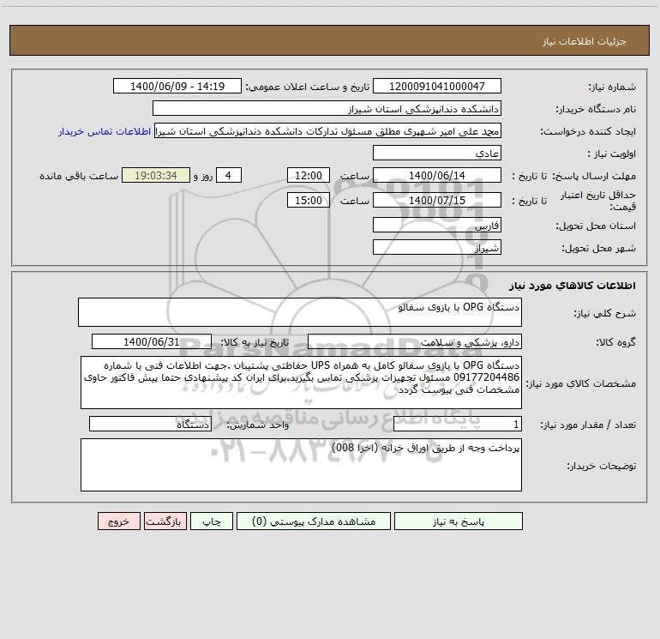Click delivery province field فارس
Viewport: 660px width, 639px height.
click(437, 225)
